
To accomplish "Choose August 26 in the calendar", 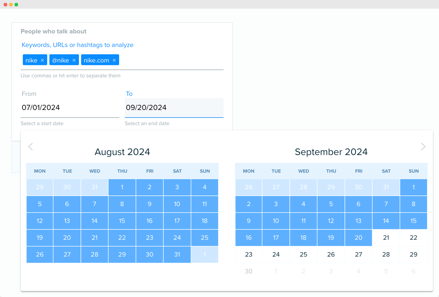I will click(39, 254).
